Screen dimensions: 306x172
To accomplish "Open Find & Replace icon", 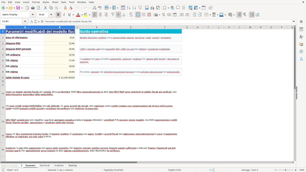I will pos(94,8).
